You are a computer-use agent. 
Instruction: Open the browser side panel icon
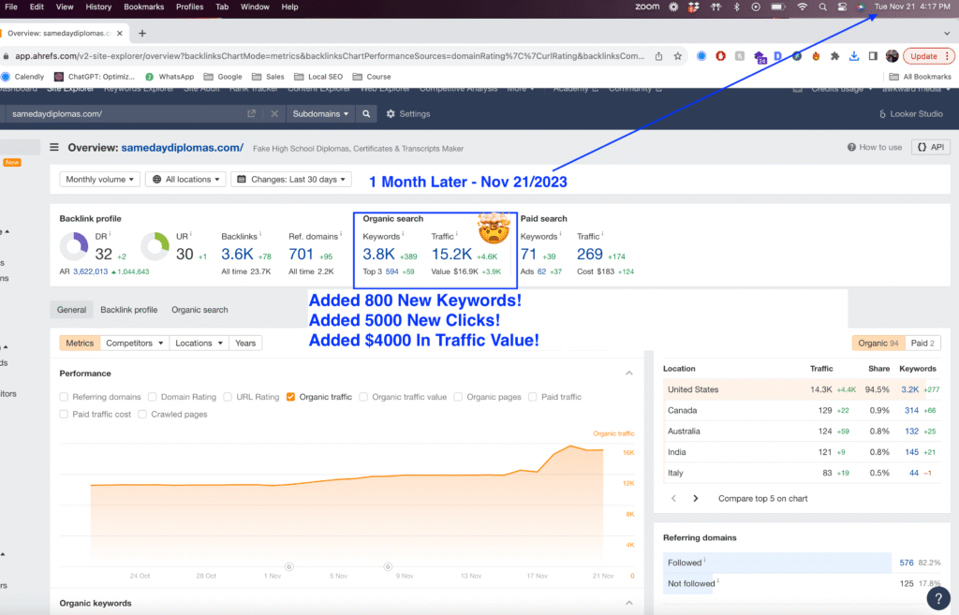(x=873, y=56)
